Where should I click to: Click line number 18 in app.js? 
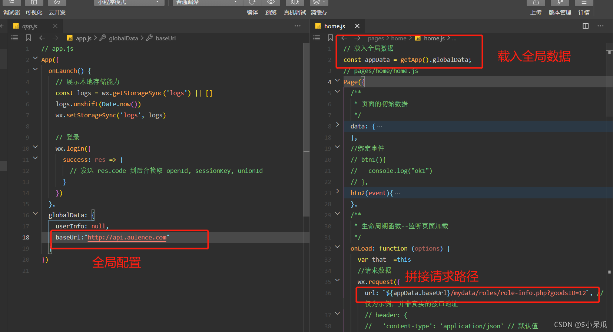pos(26,238)
